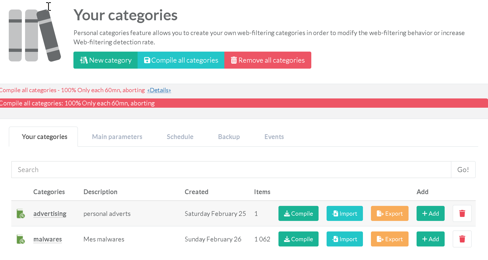Create a New category

pyautogui.click(x=106, y=60)
